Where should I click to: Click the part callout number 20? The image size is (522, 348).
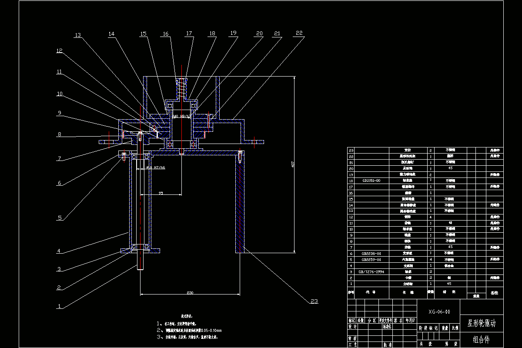[x=259, y=33]
